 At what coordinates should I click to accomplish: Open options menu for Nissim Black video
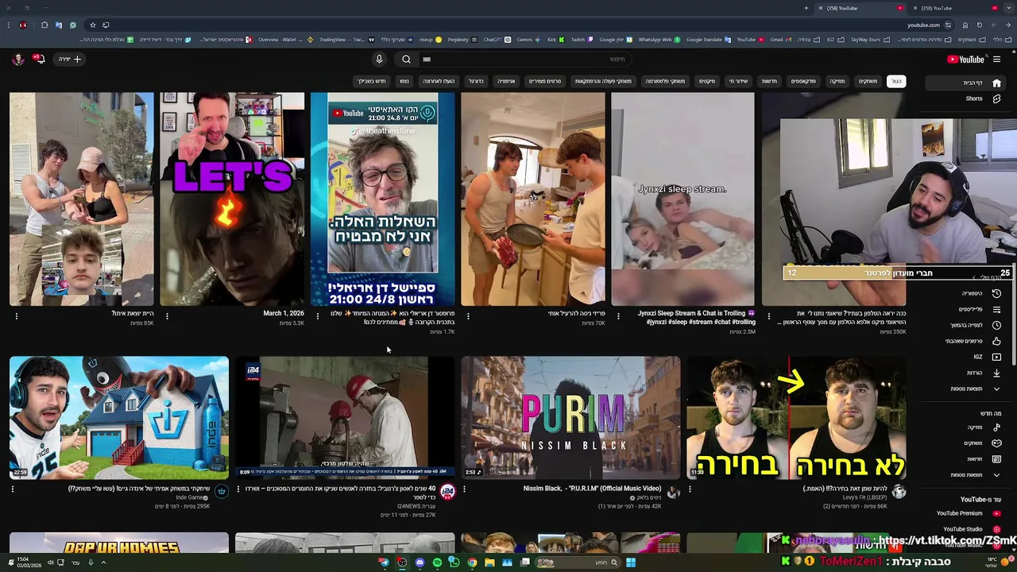click(464, 489)
